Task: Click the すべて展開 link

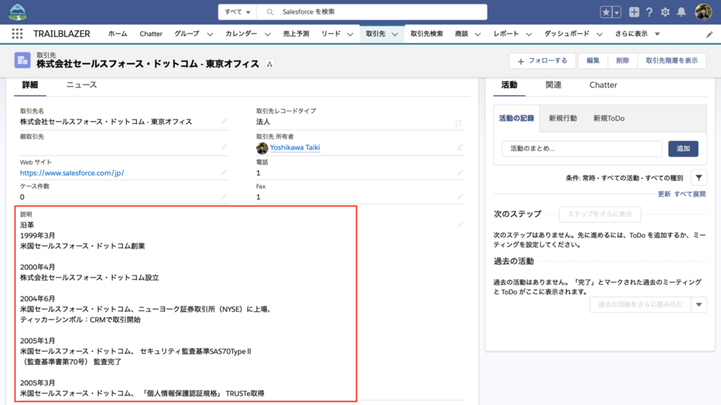Action: click(690, 194)
